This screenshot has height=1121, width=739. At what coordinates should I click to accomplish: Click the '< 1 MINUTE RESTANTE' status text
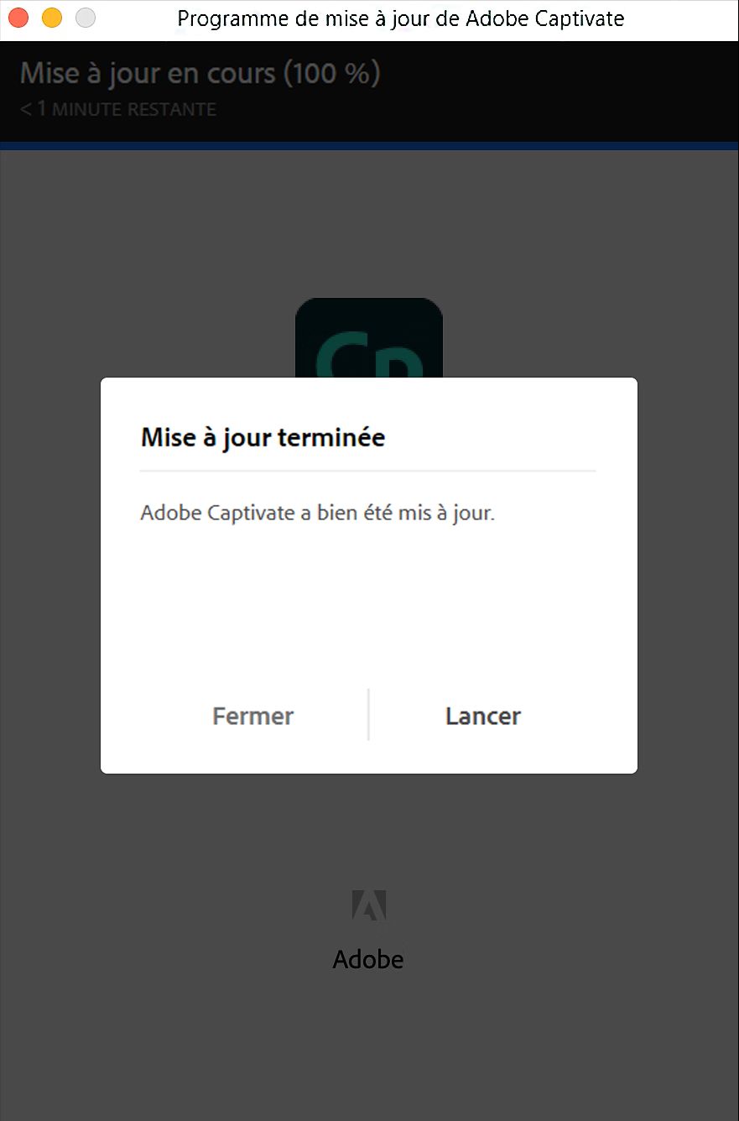(x=117, y=109)
